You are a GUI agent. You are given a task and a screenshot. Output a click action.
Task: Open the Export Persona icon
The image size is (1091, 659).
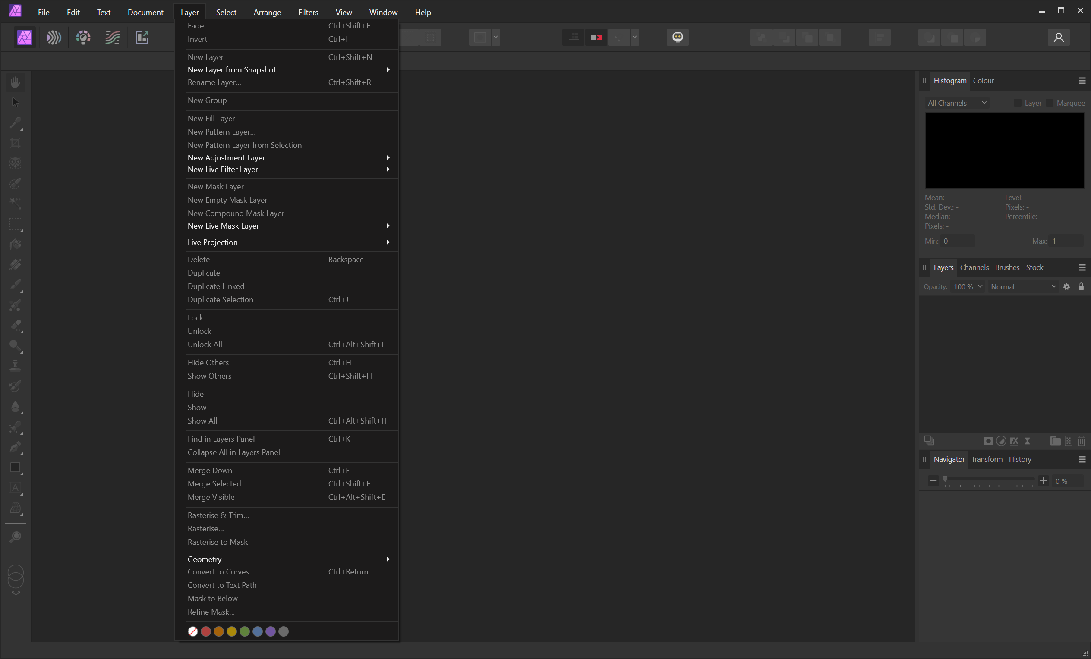tap(142, 38)
